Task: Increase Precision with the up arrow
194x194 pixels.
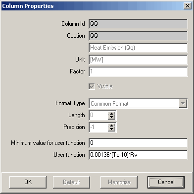Action: click(112, 125)
